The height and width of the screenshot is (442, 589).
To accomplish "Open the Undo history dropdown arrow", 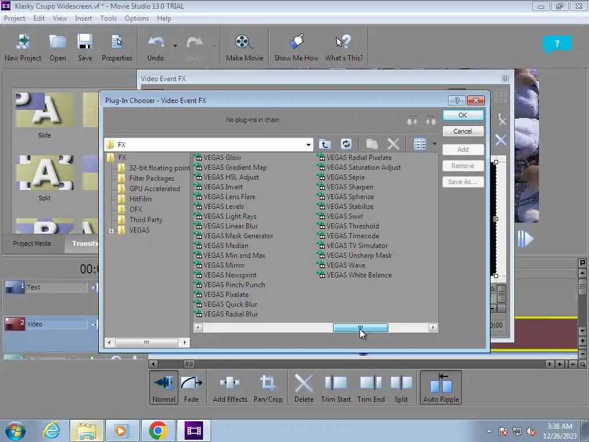I will [175, 46].
